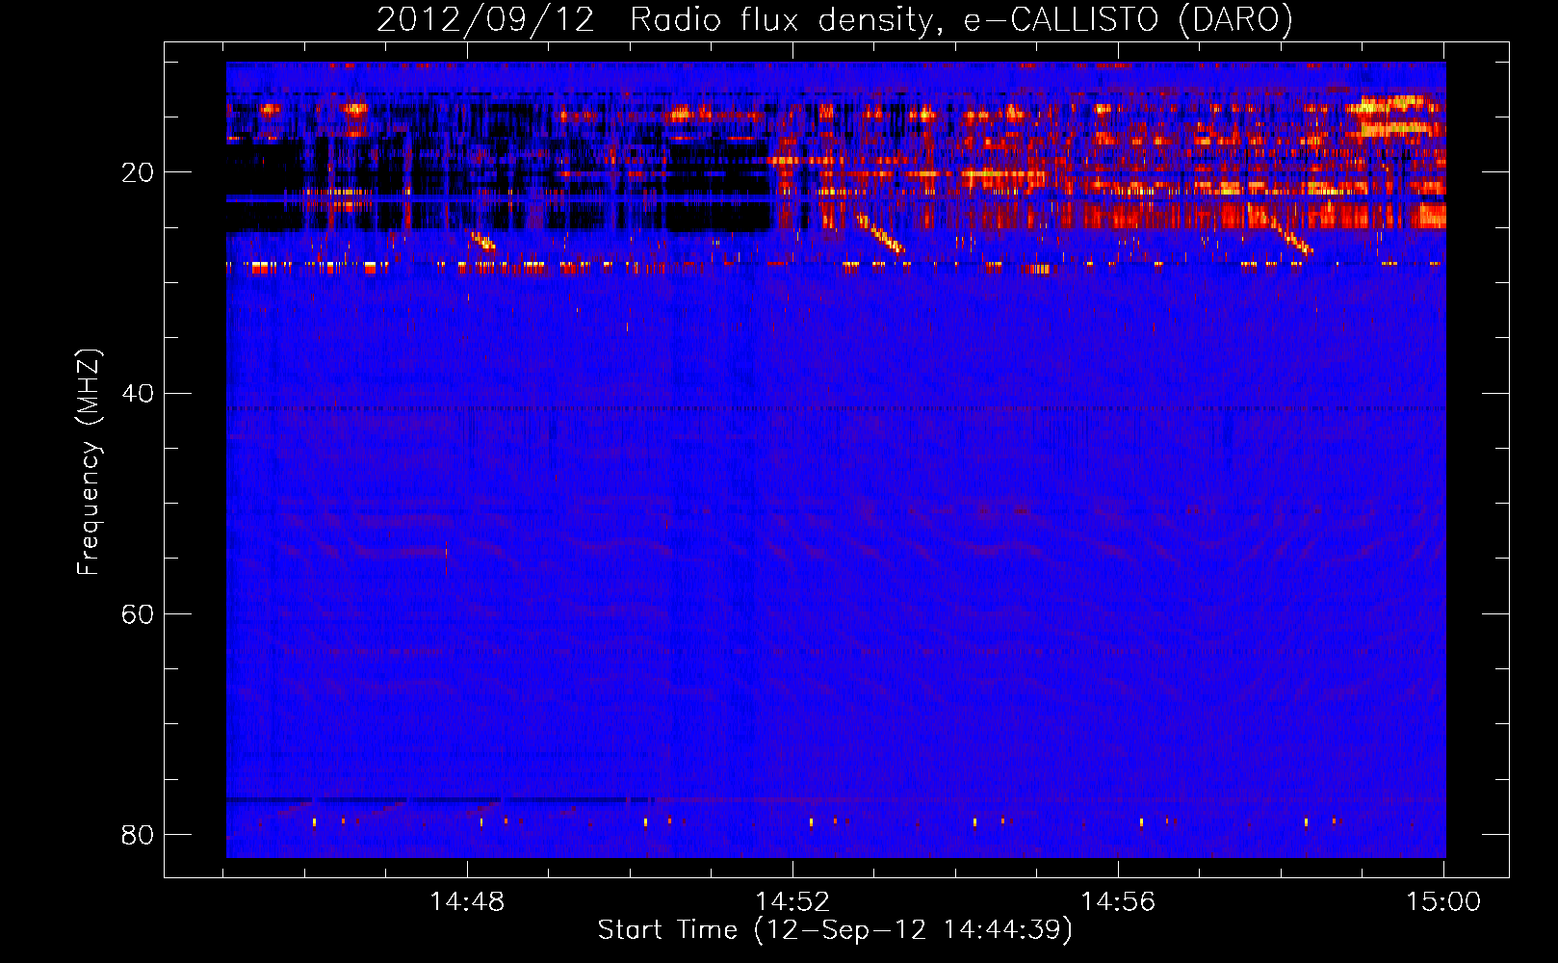Click the '14:52' time tick label
This screenshot has width=1558, height=963.
pos(792,902)
